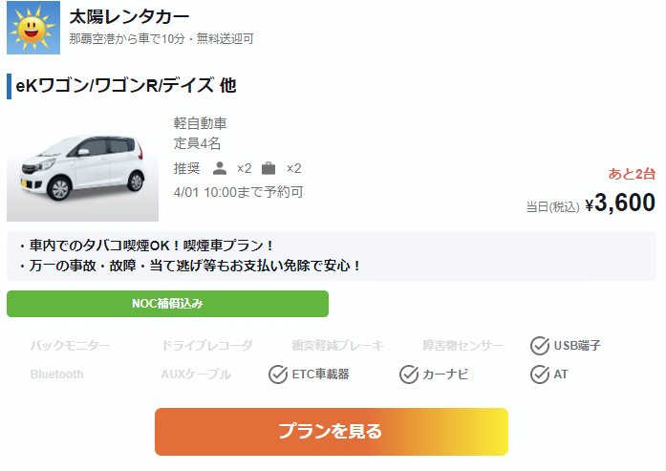Open the 太陽レンタカー shop name
This screenshot has width=666, height=471.
(129, 16)
